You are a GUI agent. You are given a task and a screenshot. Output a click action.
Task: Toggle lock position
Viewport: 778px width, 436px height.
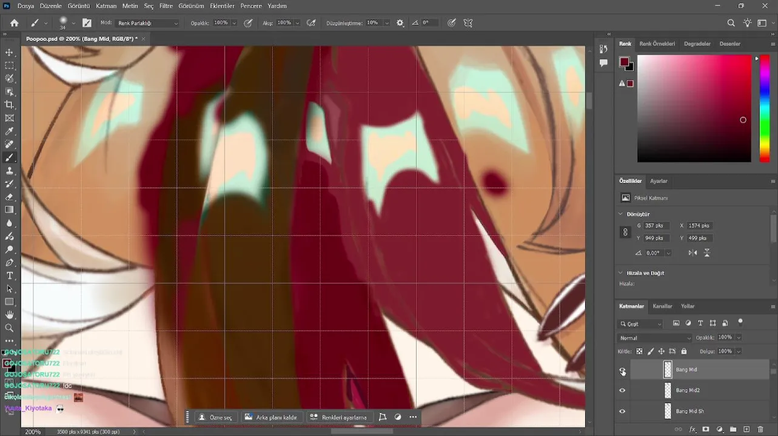point(662,351)
